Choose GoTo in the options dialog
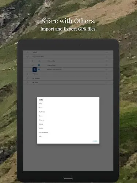Viewport: 137px width, 183px height. pos(41,104)
